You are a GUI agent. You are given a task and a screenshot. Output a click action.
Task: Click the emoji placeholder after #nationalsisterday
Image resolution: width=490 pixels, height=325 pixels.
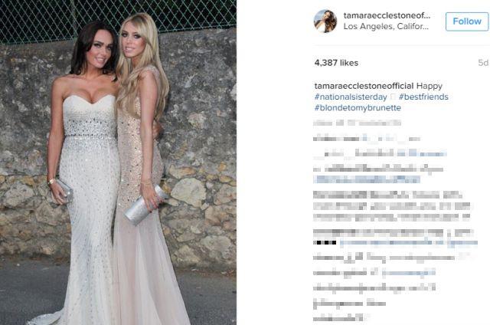393,97
